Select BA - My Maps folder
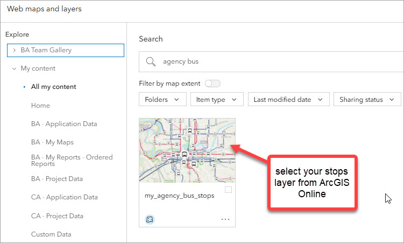 tap(52, 142)
